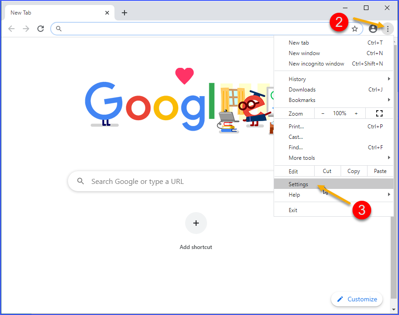Enter fullscreen via the Zoom row icon

[x=379, y=113]
